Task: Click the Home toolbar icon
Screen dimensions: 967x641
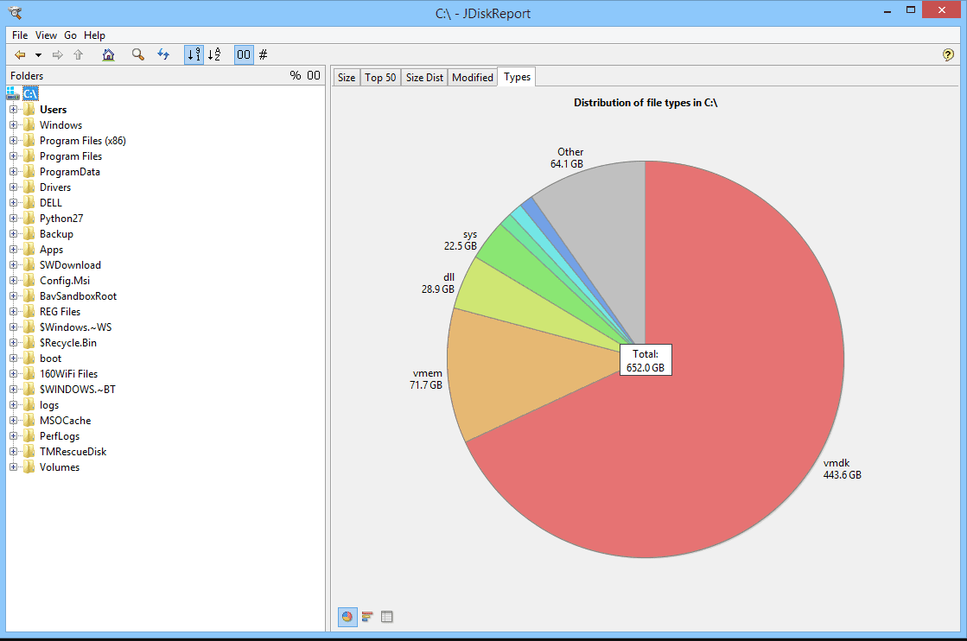Action: pos(109,54)
